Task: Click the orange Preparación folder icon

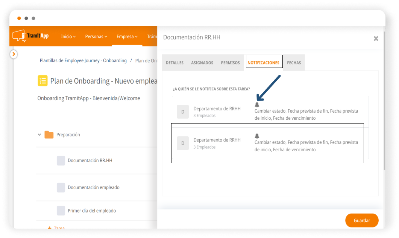Action: (x=49, y=135)
